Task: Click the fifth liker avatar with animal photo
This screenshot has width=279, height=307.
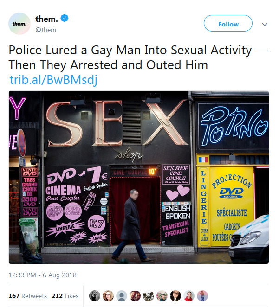Action: 149,296
